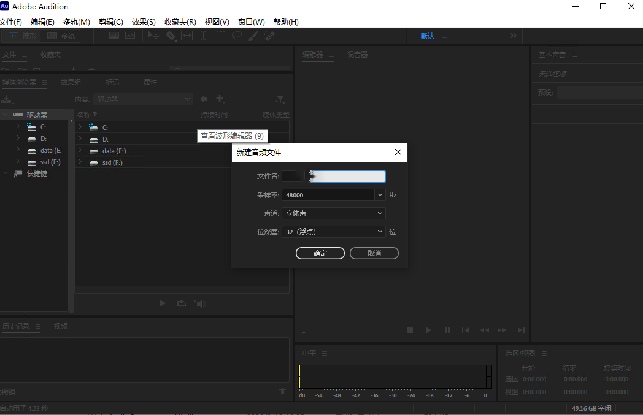Open the 采样率 sample rate dropdown arrow

pyautogui.click(x=380, y=195)
